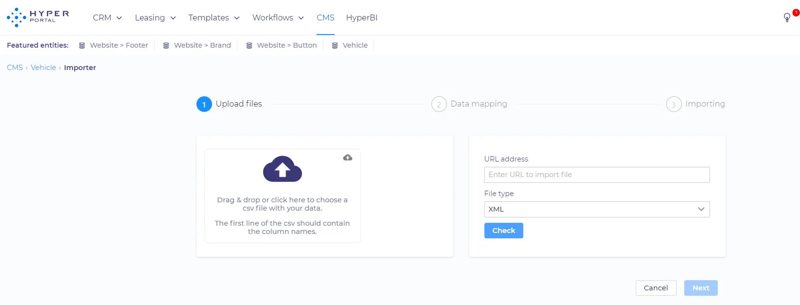Open the File type dropdown
This screenshot has width=800, height=305.
[x=597, y=209]
